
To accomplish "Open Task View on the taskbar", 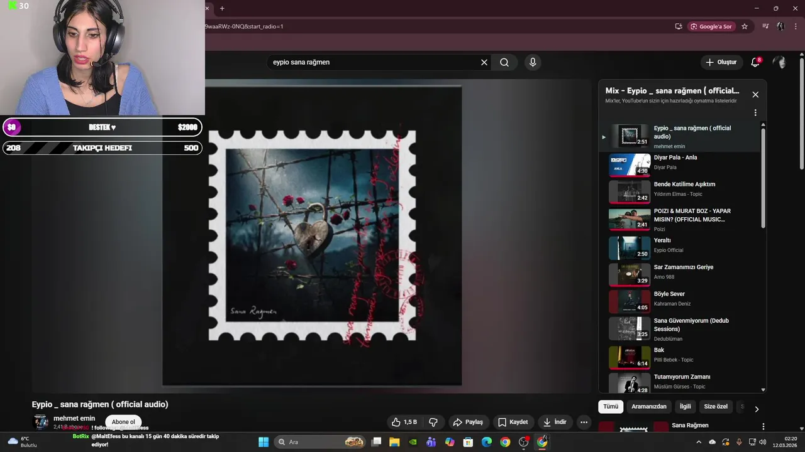I will [376, 442].
